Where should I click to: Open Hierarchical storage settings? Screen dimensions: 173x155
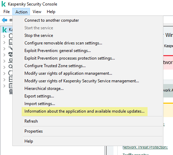tap(88, 89)
